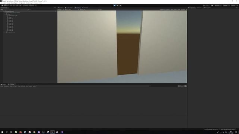Open the Window menu
This screenshot has height=134, width=239.
(35, 3)
